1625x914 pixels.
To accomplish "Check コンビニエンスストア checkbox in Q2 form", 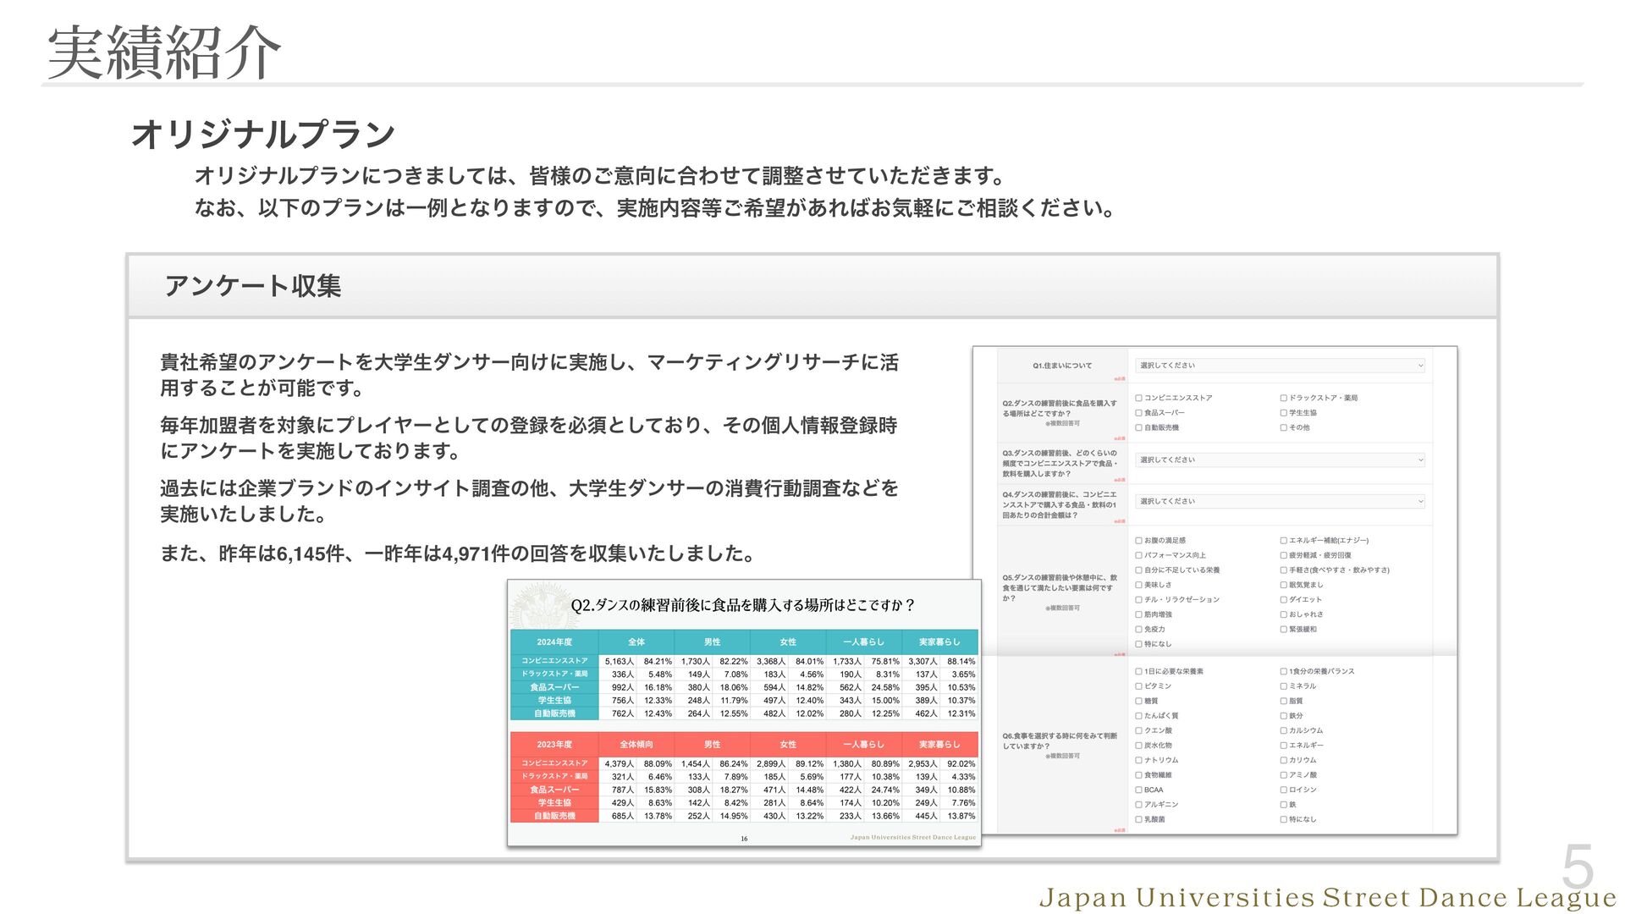I will coord(1139,398).
